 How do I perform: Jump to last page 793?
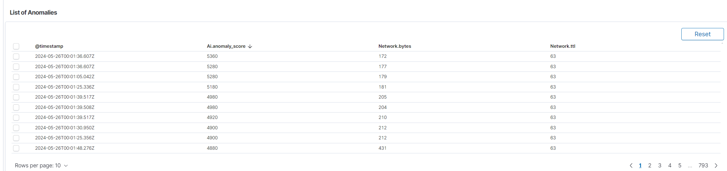pyautogui.click(x=703, y=166)
